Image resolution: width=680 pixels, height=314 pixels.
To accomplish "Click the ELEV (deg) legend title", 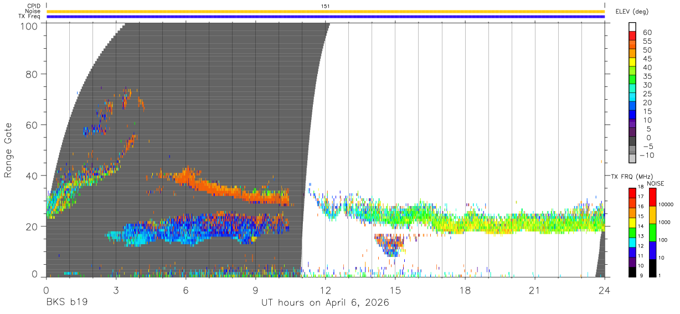I will pyautogui.click(x=632, y=12).
